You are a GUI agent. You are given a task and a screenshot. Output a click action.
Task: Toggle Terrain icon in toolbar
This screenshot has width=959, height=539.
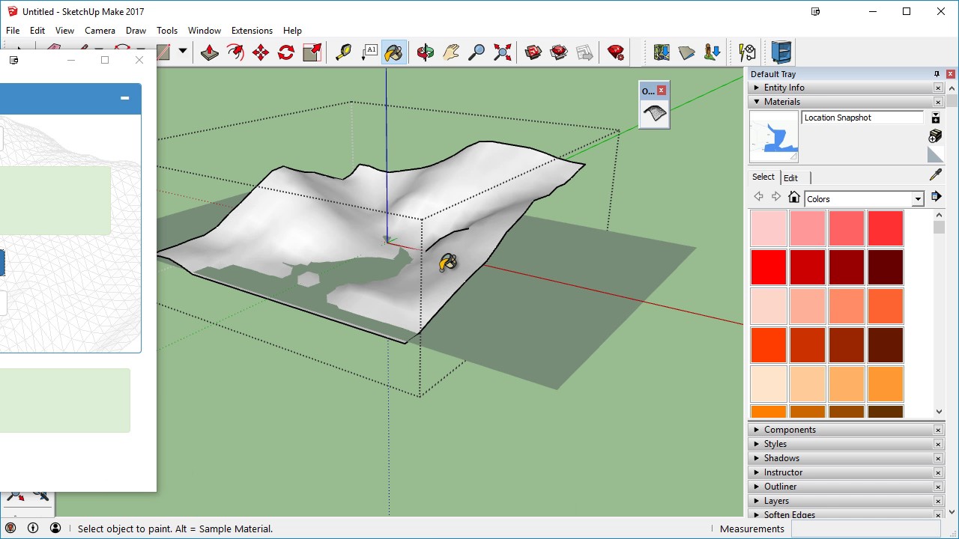[687, 52]
